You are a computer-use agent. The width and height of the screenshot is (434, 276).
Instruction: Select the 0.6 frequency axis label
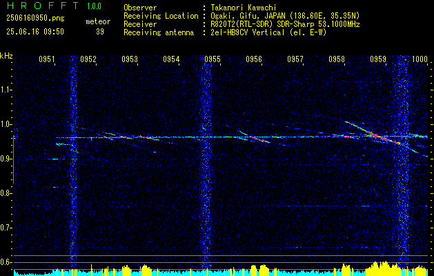(x=6, y=262)
